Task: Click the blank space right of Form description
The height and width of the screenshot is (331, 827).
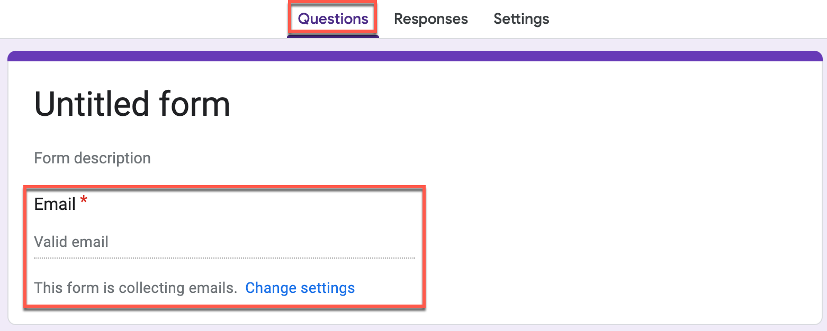Action: click(477, 158)
